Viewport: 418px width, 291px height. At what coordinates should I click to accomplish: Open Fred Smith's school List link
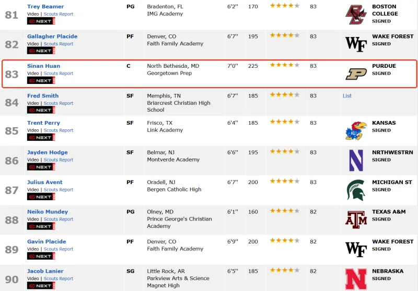point(347,96)
